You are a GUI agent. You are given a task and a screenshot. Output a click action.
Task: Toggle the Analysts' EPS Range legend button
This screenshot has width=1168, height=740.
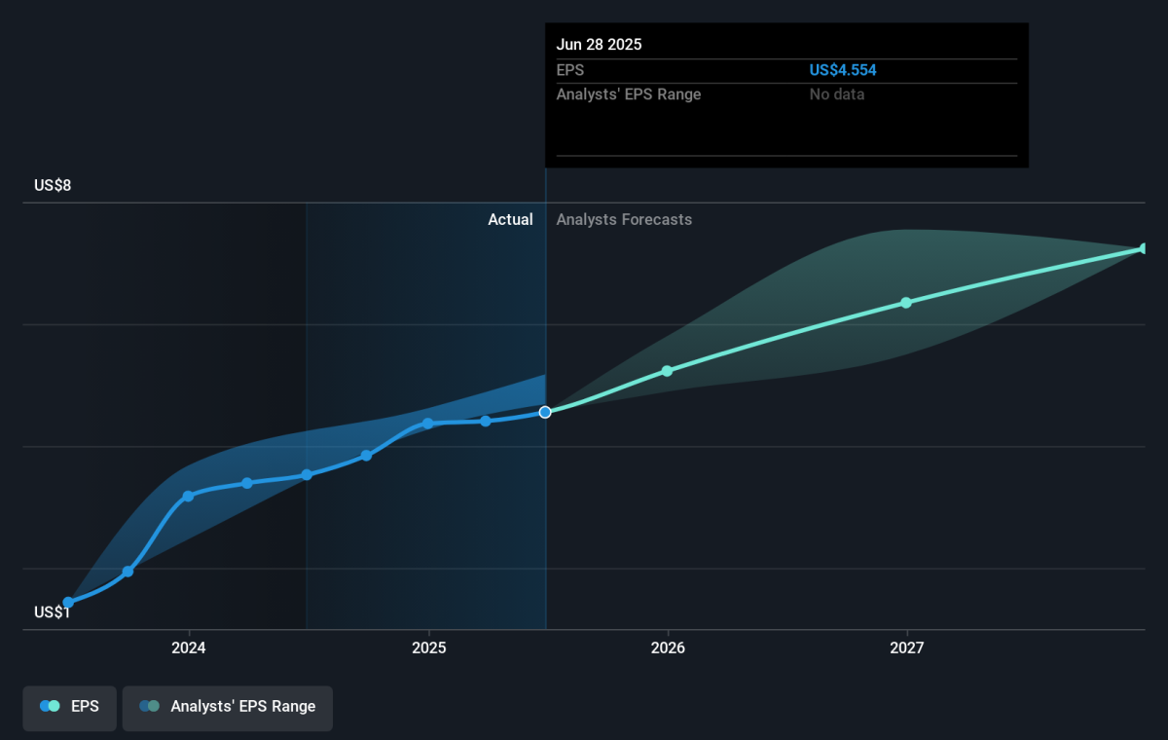click(227, 707)
